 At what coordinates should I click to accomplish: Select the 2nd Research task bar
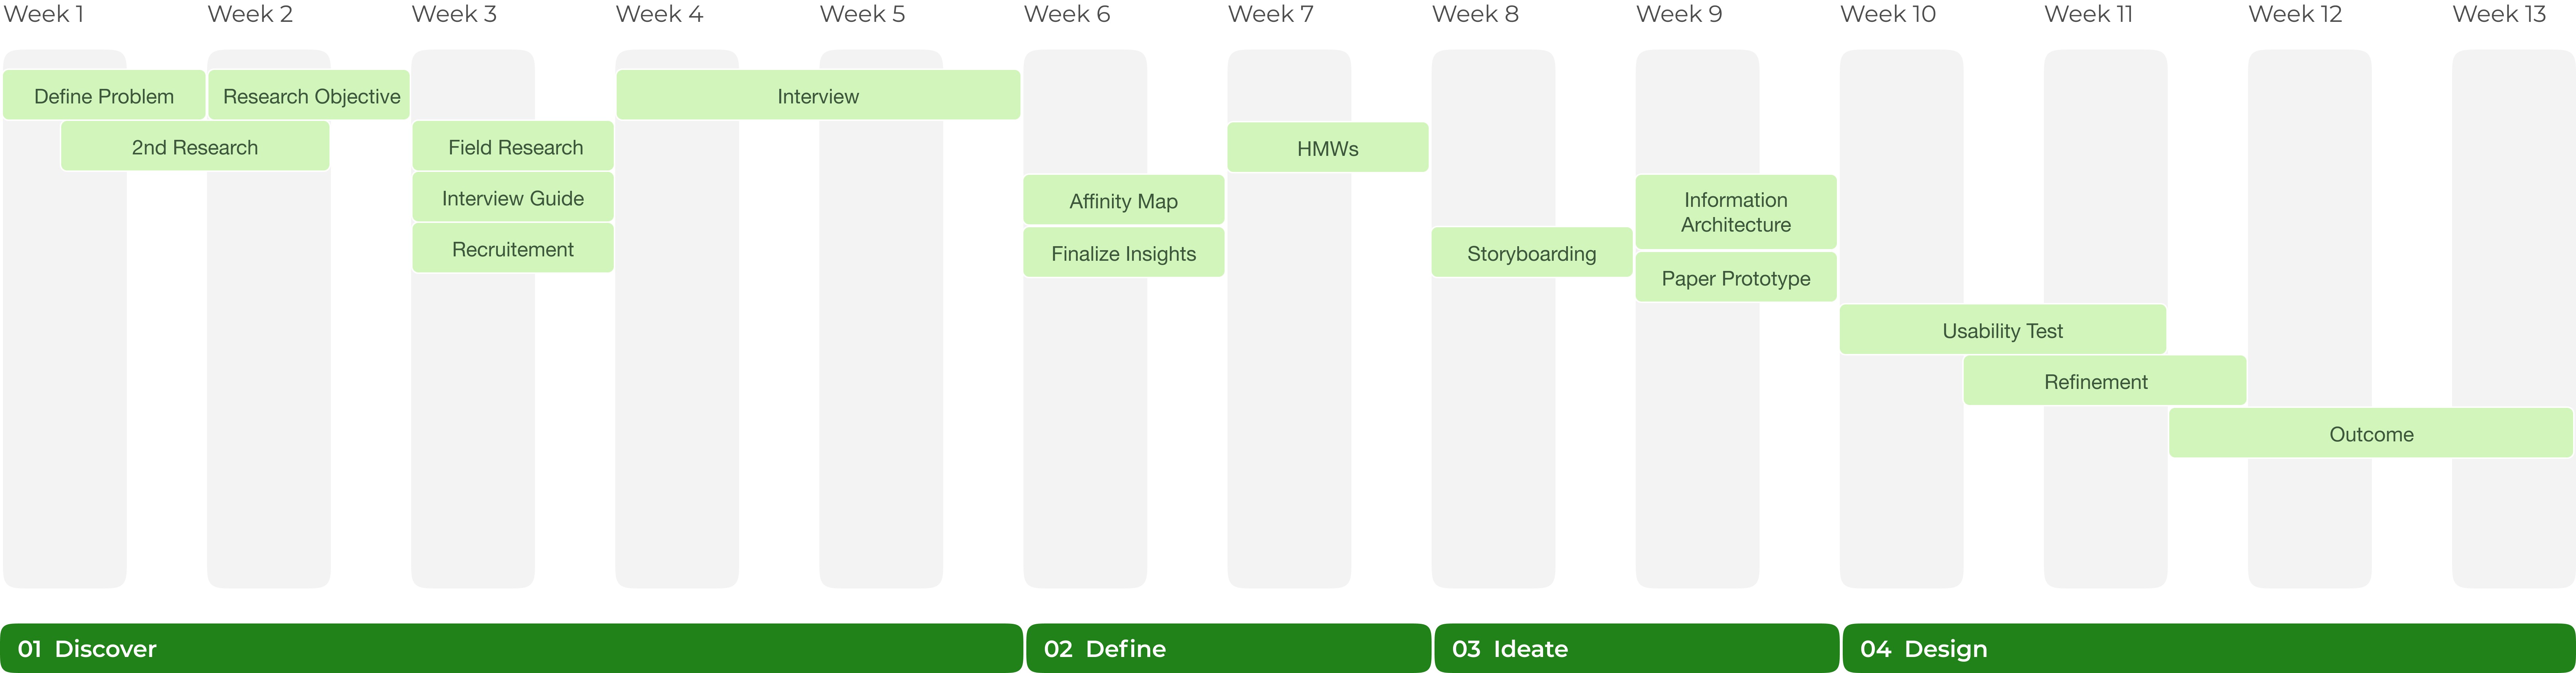tap(195, 147)
